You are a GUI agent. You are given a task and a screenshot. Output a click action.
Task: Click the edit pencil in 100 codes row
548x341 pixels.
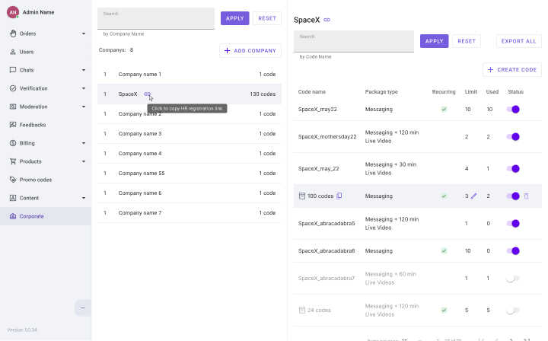(x=473, y=196)
